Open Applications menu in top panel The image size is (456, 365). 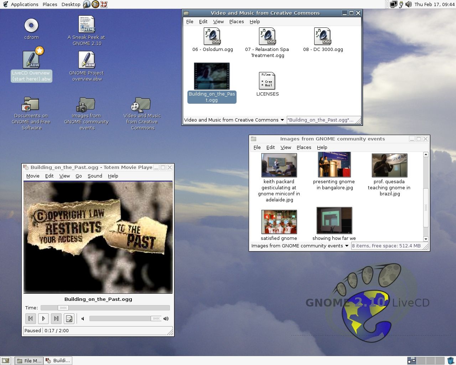25,4
